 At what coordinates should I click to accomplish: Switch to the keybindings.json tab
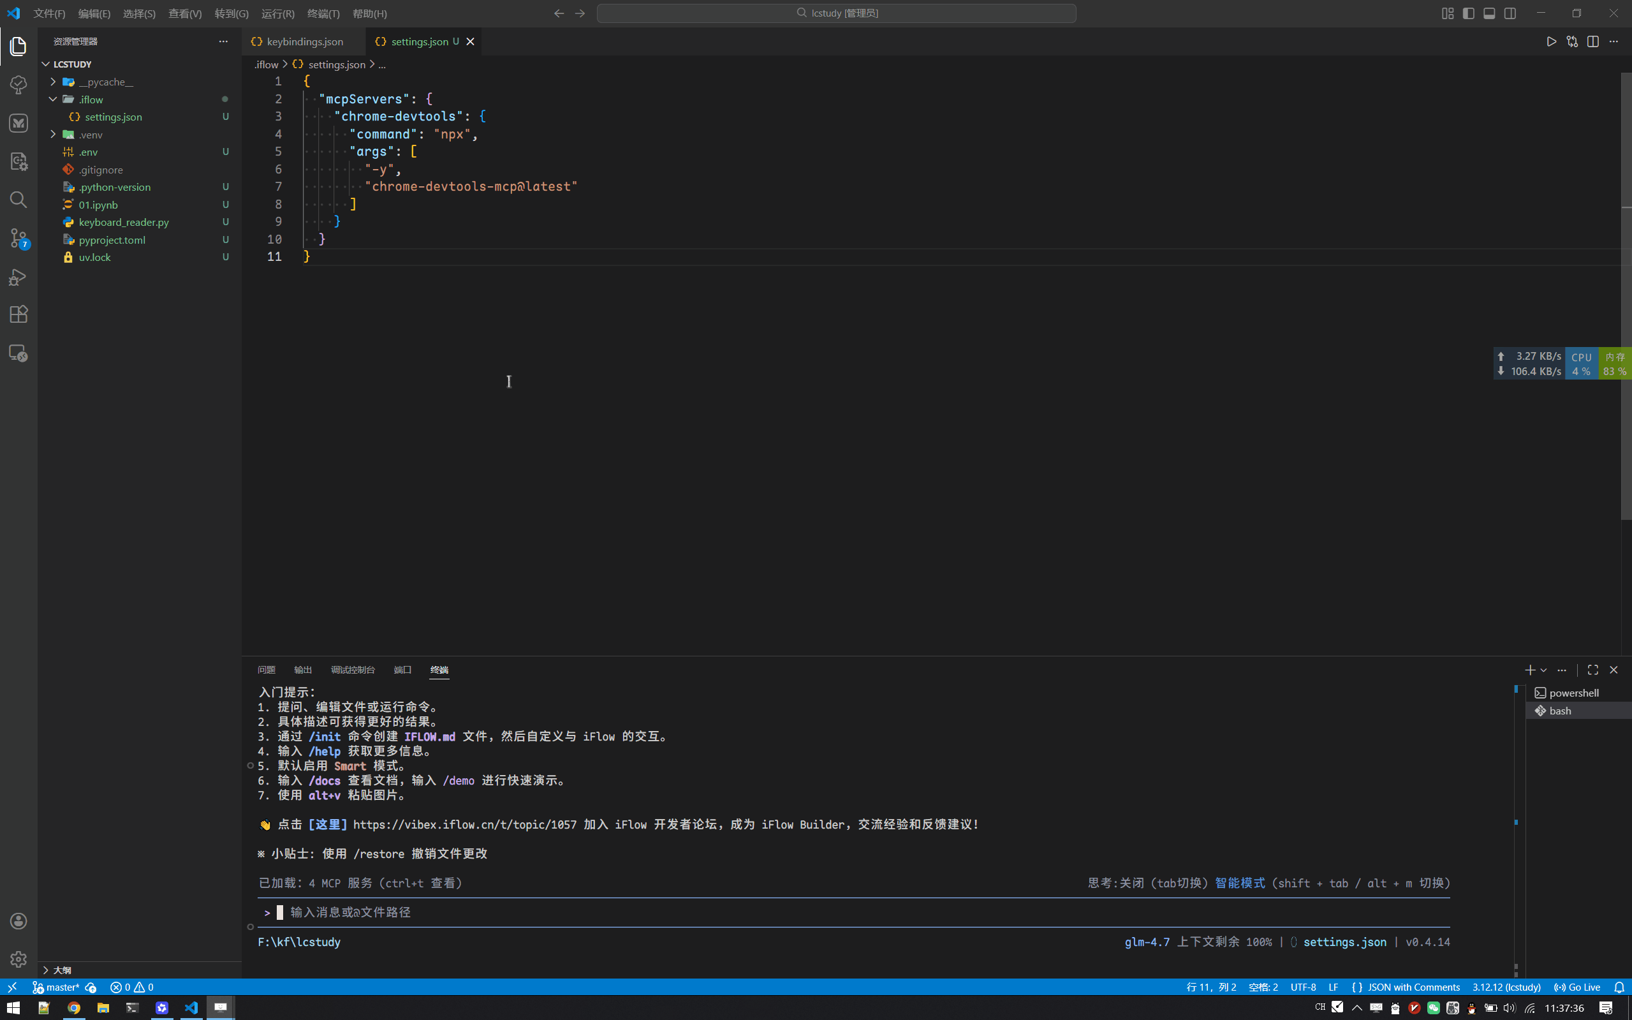pyautogui.click(x=304, y=42)
